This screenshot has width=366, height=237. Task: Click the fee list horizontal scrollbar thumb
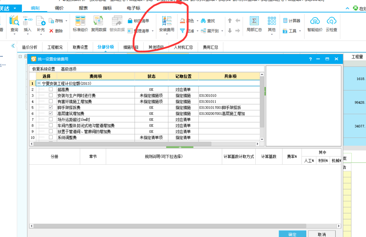click(122, 144)
